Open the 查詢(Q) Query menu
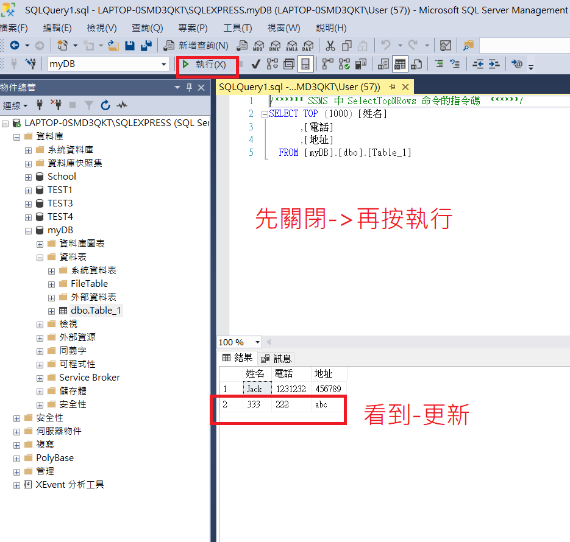 pyautogui.click(x=148, y=28)
